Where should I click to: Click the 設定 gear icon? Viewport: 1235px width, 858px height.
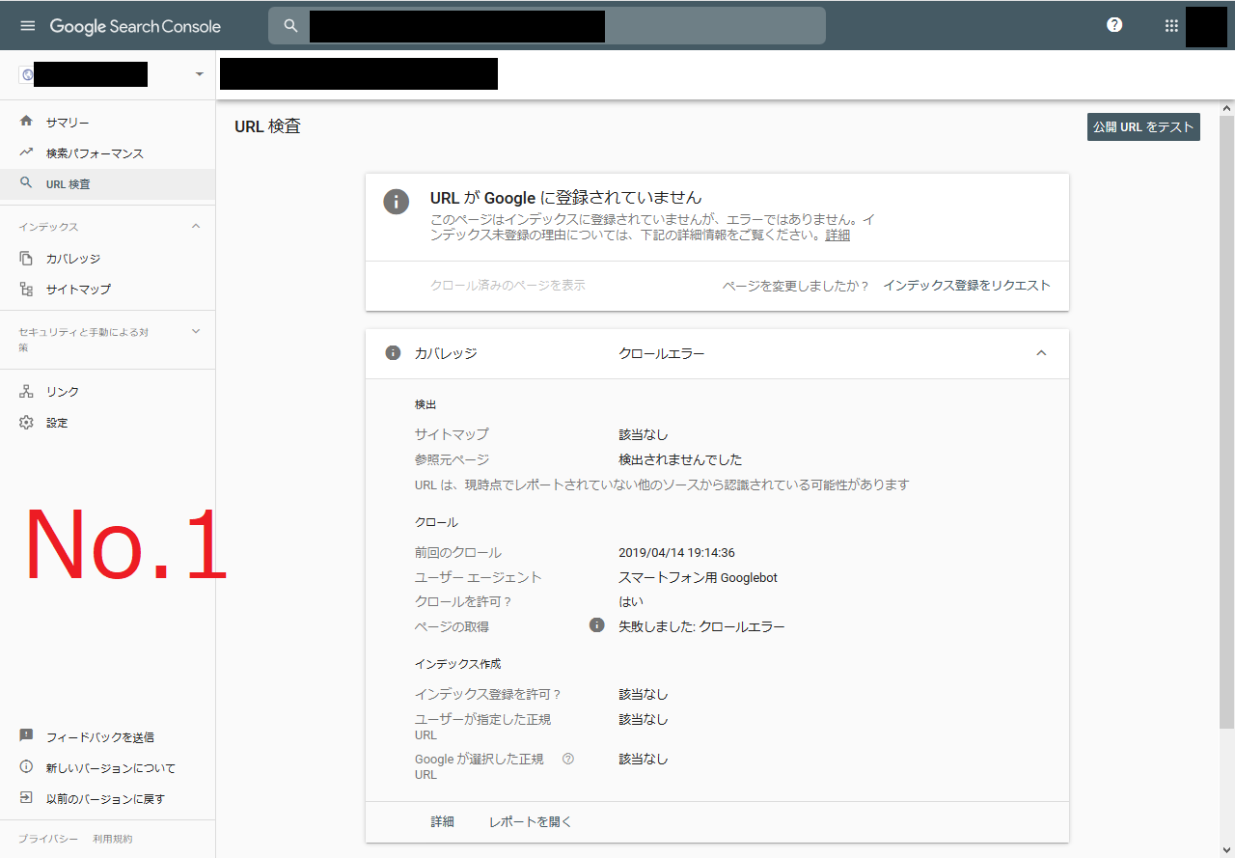(x=26, y=422)
